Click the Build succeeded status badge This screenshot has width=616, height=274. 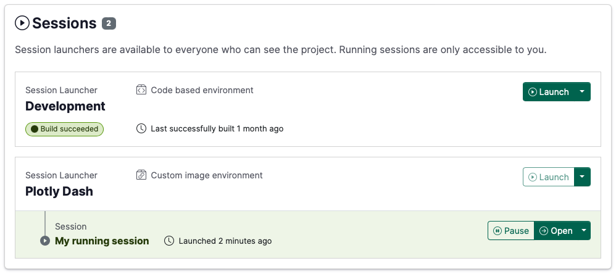64,129
